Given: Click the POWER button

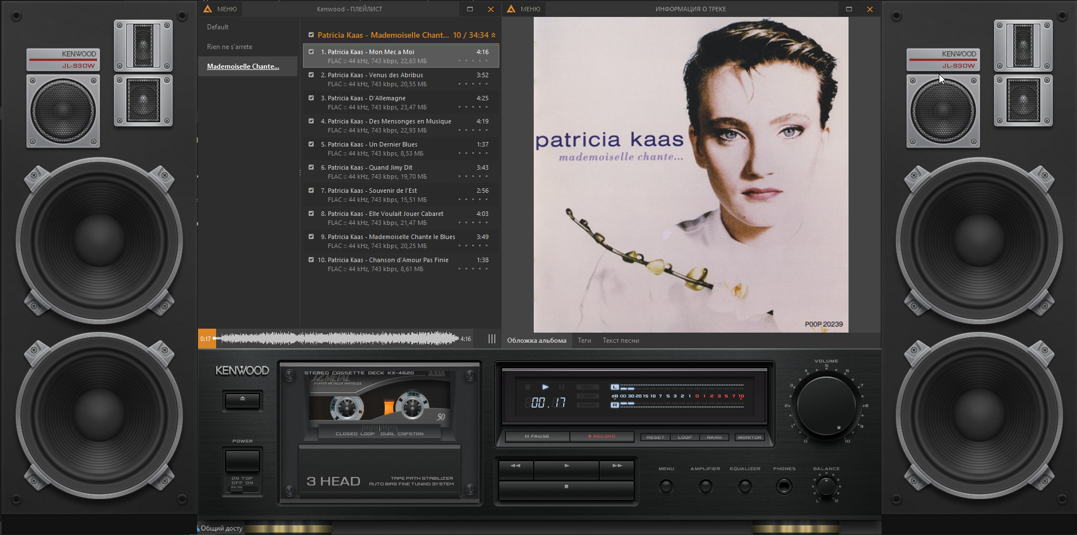Looking at the screenshot, I should click(243, 461).
